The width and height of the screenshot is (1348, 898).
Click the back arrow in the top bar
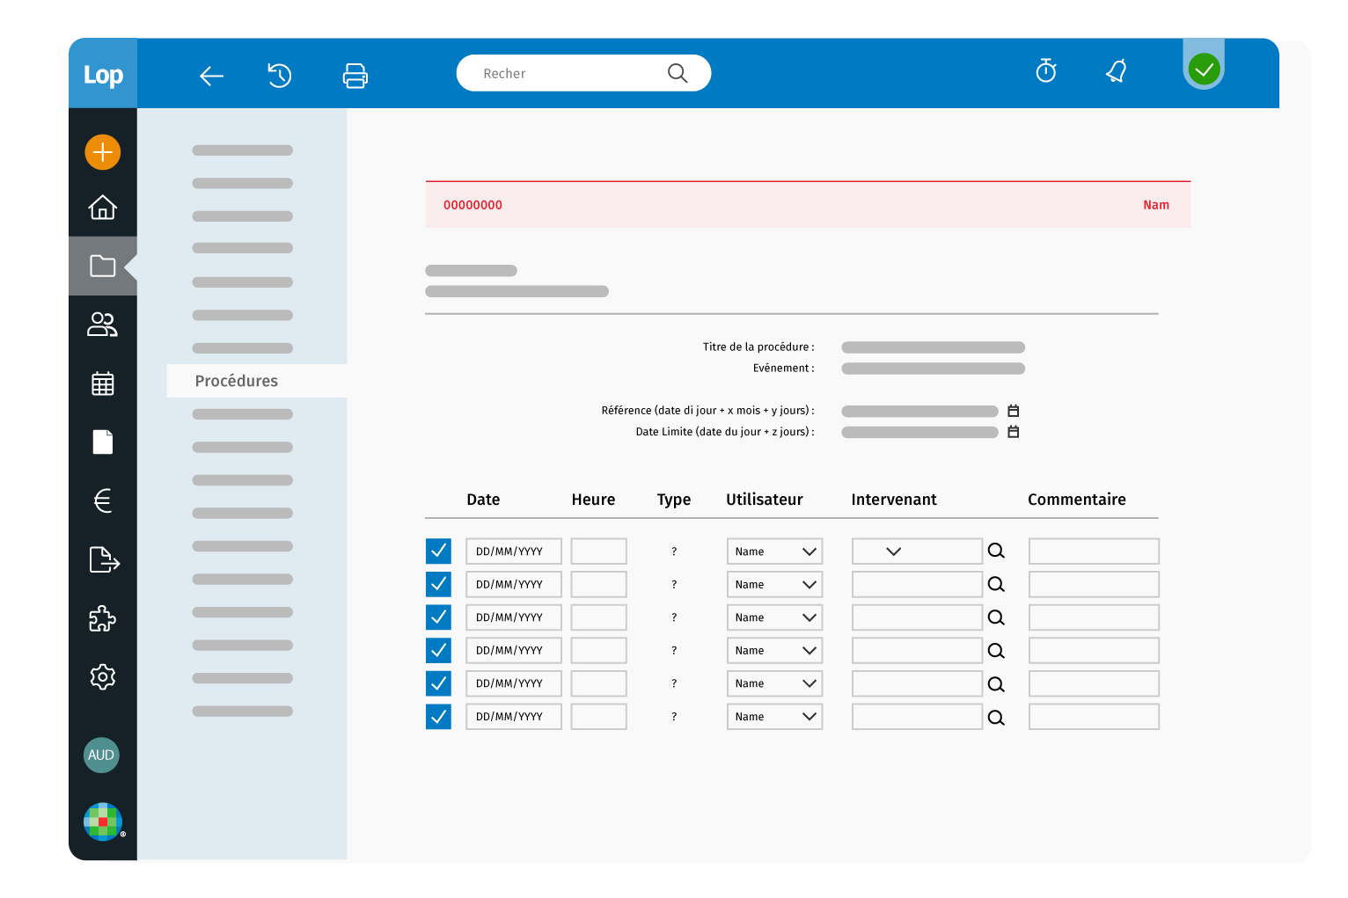click(x=211, y=77)
